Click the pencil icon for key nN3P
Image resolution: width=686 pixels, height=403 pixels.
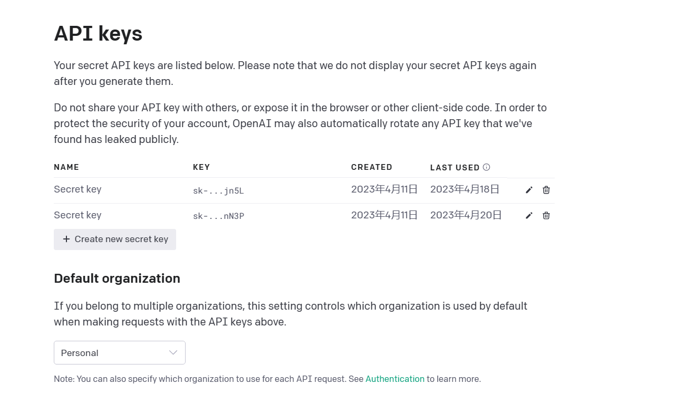[x=529, y=215]
